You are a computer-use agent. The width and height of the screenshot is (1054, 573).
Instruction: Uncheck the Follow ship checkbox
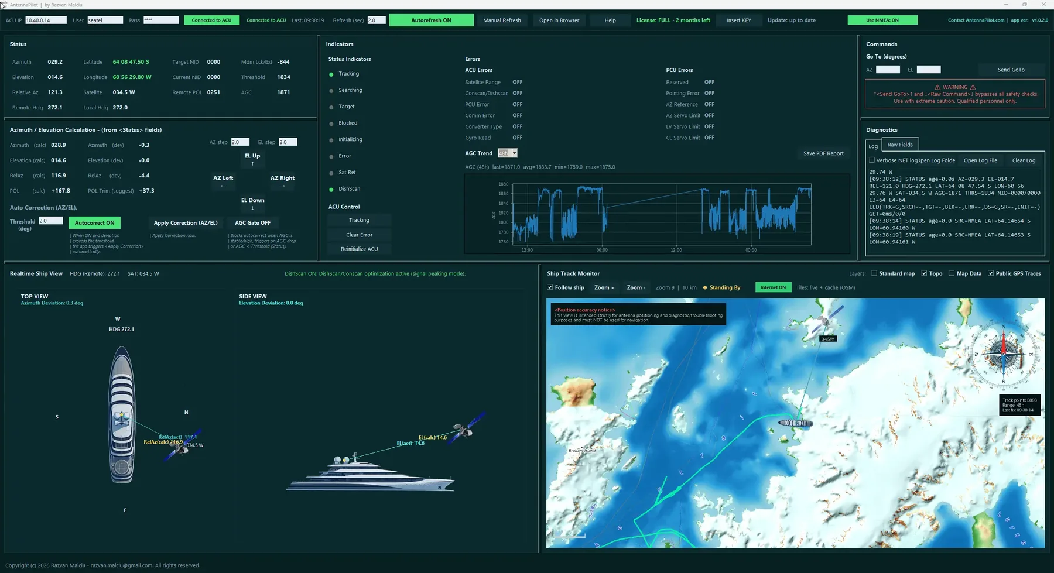tap(550, 287)
